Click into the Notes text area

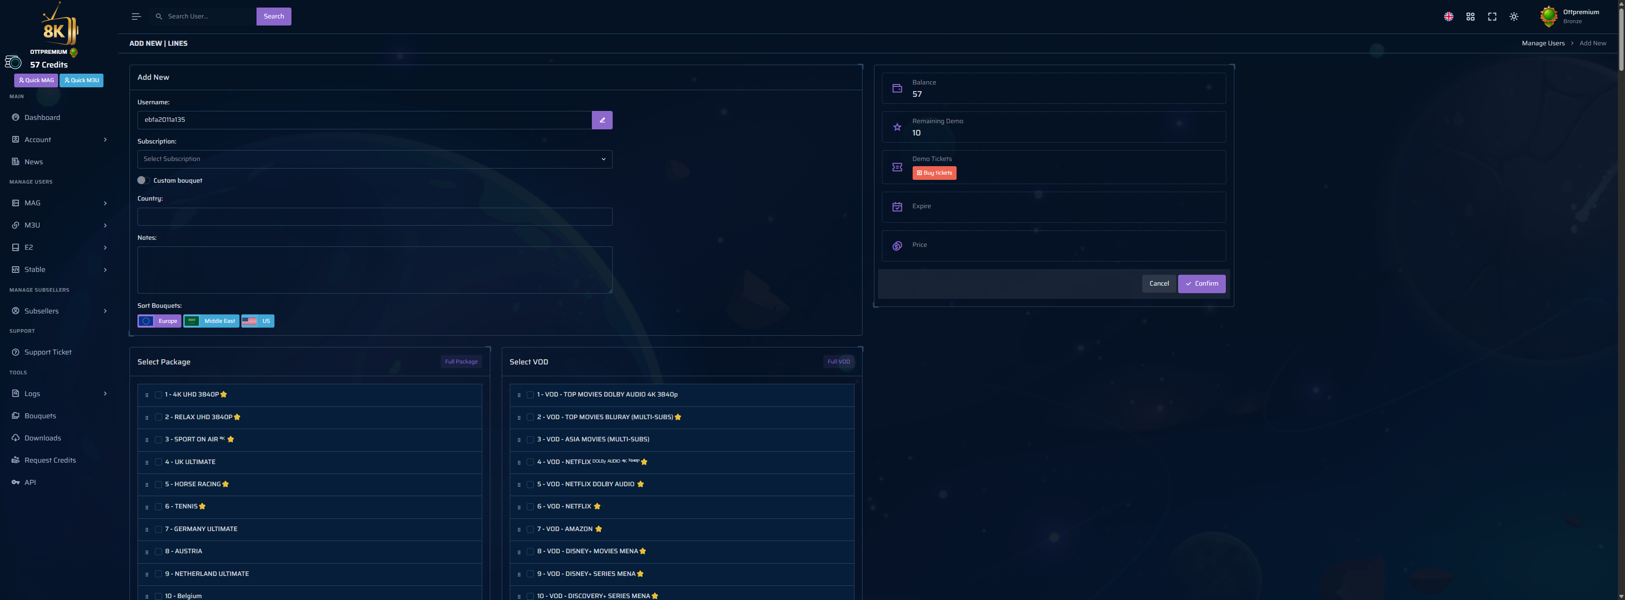click(375, 270)
